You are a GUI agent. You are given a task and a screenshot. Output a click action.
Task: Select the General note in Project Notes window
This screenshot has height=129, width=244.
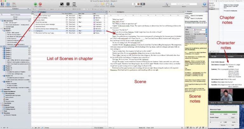(x=211, y=3)
